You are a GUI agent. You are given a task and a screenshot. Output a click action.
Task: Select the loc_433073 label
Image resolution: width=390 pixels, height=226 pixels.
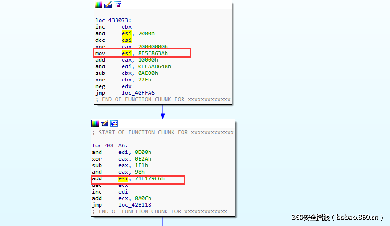pos(113,20)
